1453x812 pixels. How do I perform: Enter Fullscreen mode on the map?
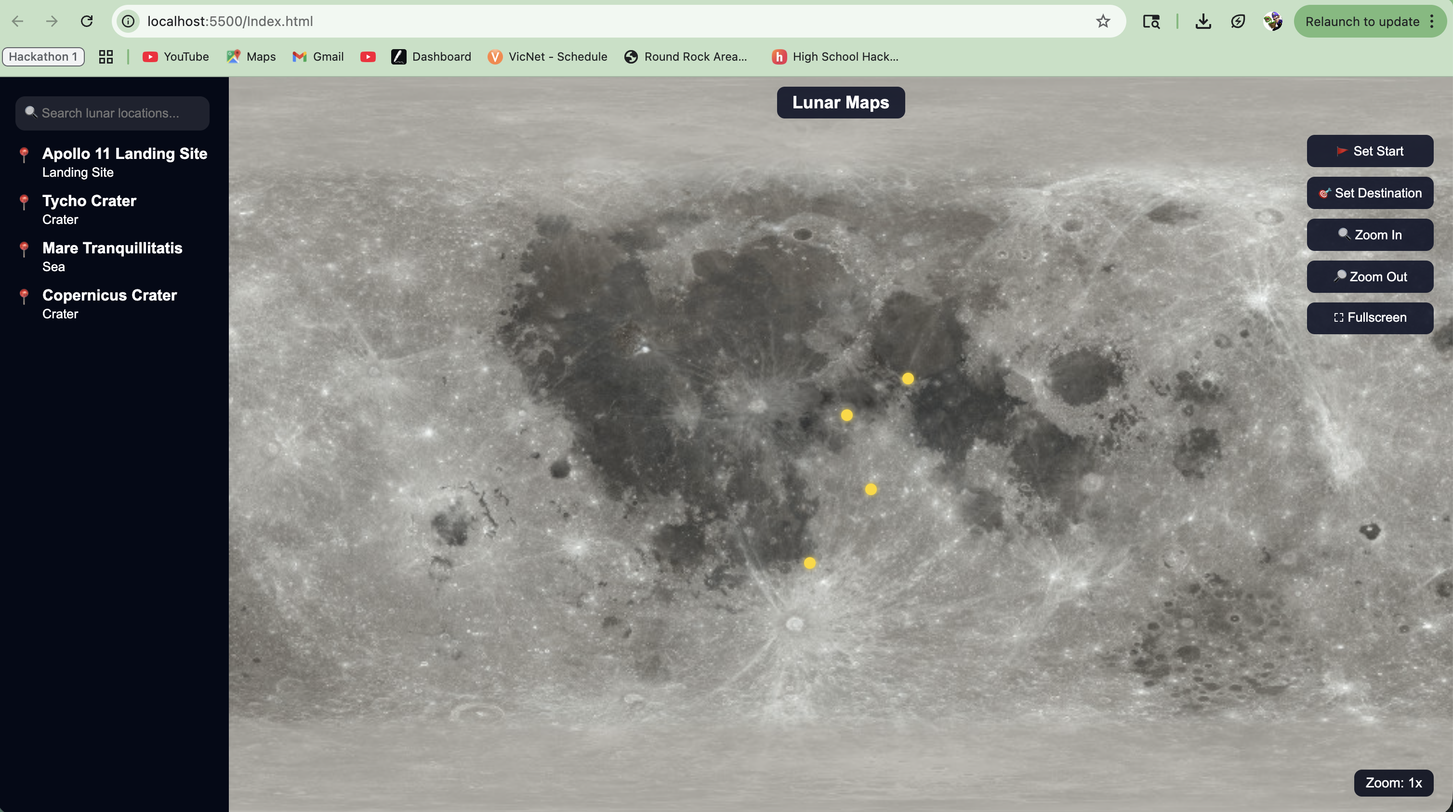[x=1370, y=317]
